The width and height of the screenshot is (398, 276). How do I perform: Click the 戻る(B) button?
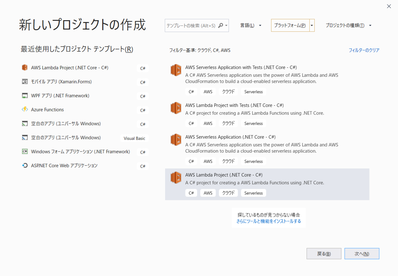pyautogui.click(x=324, y=254)
